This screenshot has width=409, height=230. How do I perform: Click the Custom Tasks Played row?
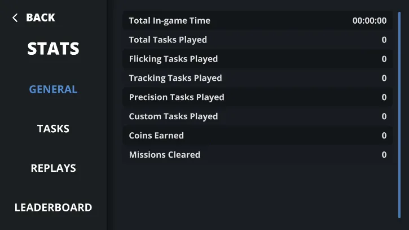click(x=257, y=117)
